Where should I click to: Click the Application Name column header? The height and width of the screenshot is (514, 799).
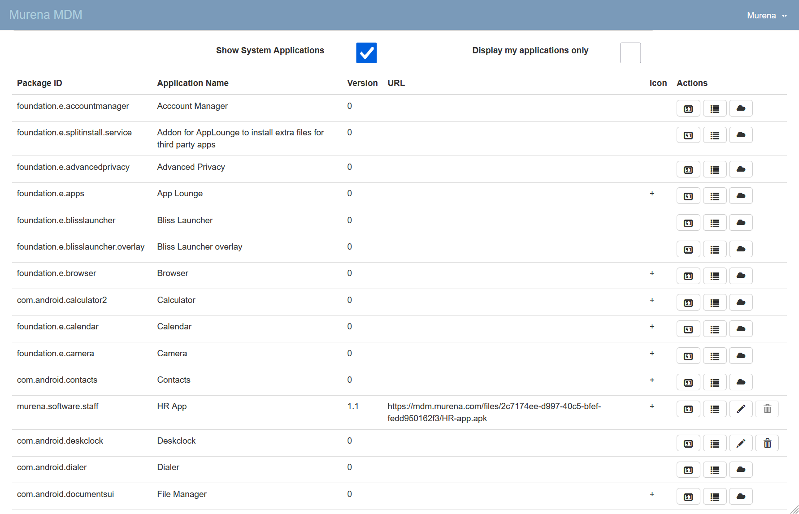193,83
